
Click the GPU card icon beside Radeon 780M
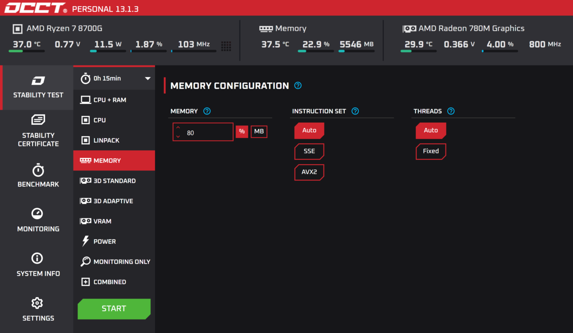pos(409,29)
